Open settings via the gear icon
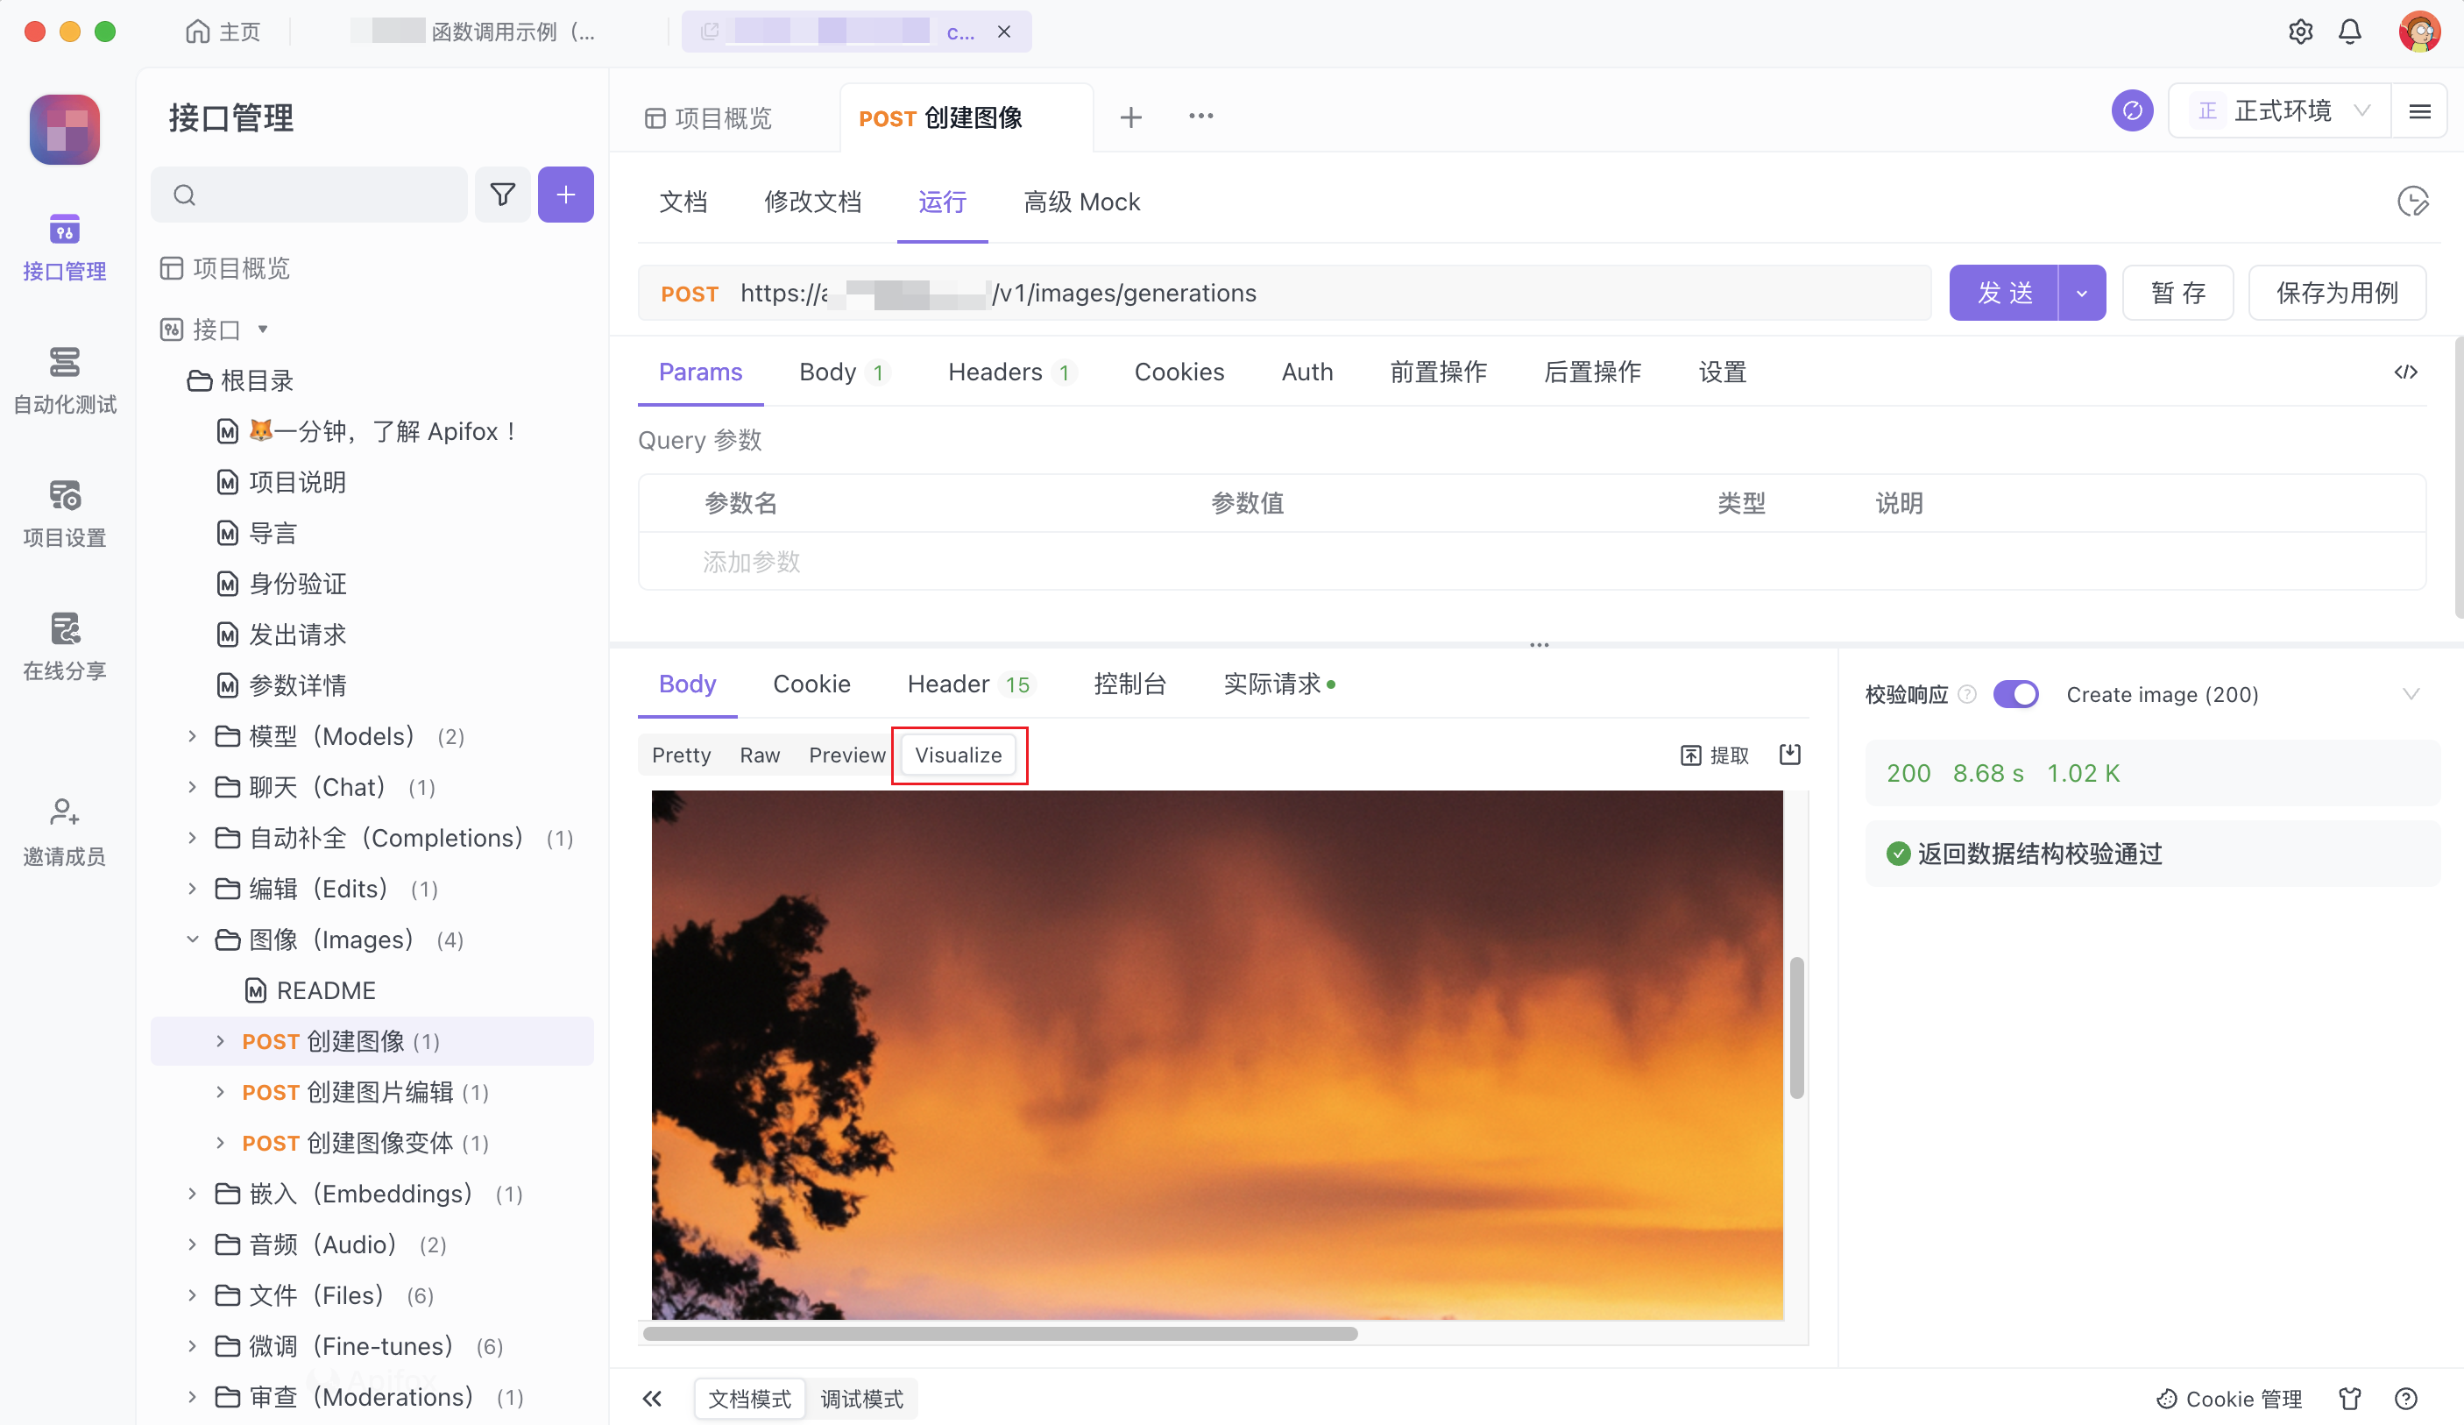The height and width of the screenshot is (1425, 2464). click(x=2301, y=31)
